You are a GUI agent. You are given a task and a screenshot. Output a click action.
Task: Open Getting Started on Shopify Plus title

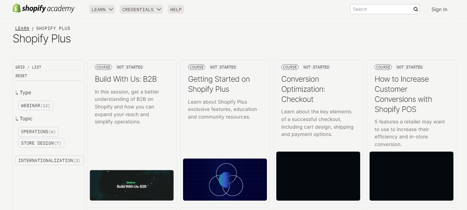pyautogui.click(x=219, y=84)
